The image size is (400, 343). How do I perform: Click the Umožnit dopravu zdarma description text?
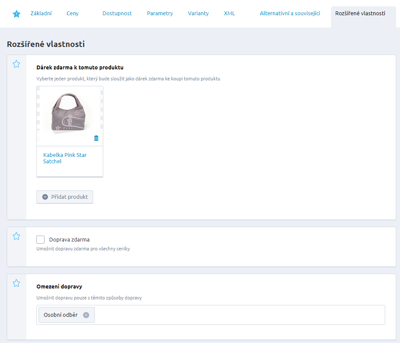click(x=83, y=249)
